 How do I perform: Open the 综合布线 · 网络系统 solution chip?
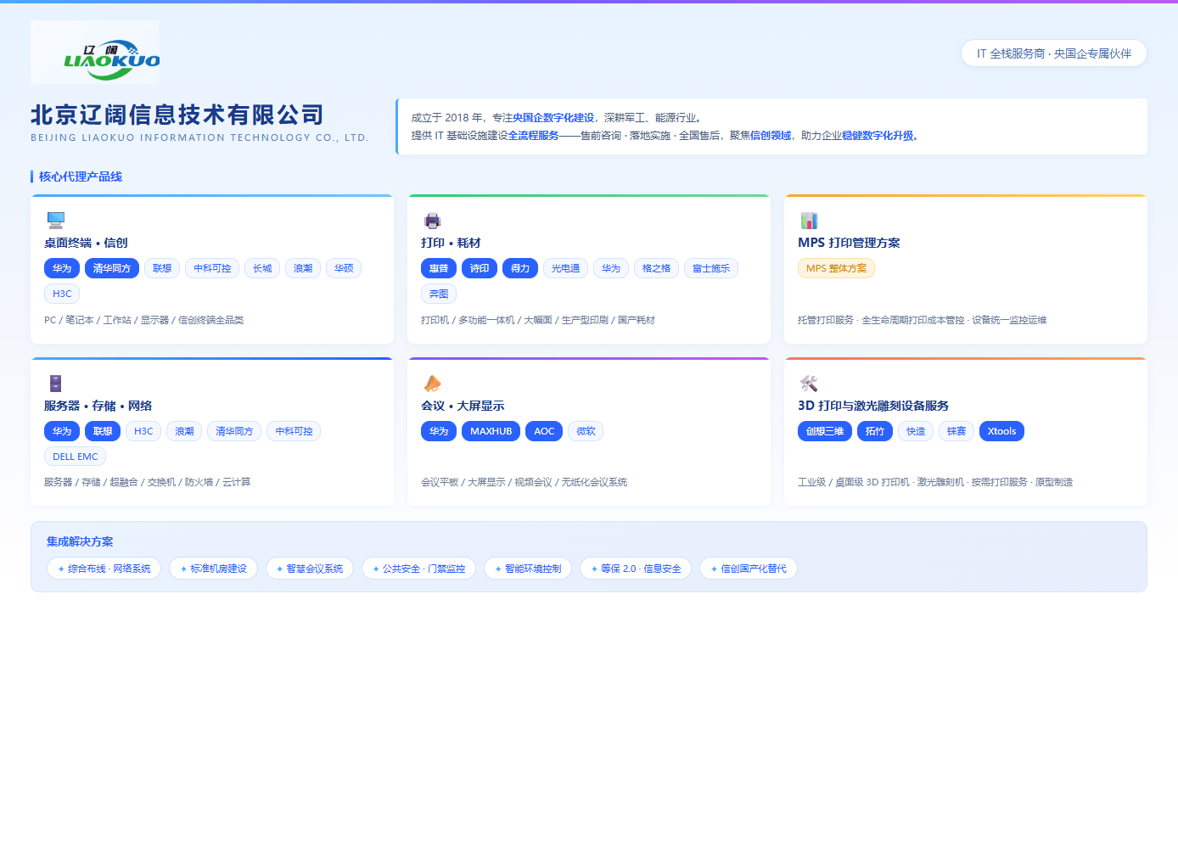(104, 569)
